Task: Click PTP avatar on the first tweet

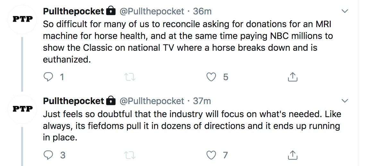Action: (x=22, y=19)
